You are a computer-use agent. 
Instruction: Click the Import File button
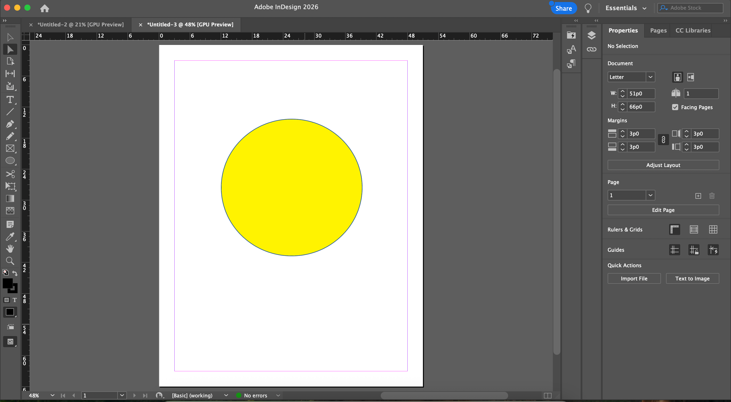pos(634,279)
